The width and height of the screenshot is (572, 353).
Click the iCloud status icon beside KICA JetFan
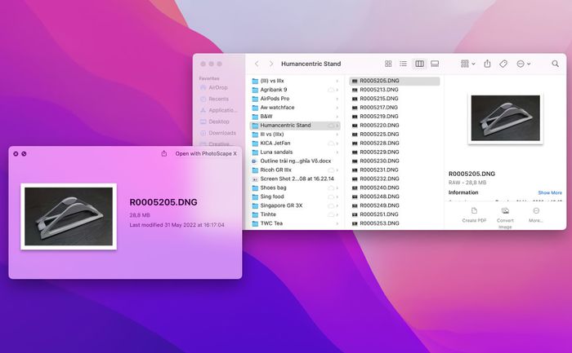[x=330, y=143]
